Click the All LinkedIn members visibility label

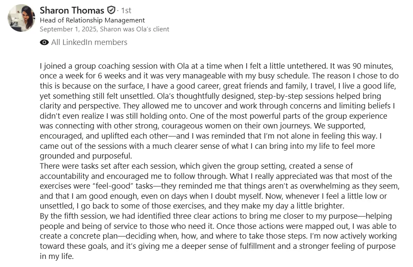pos(89,42)
